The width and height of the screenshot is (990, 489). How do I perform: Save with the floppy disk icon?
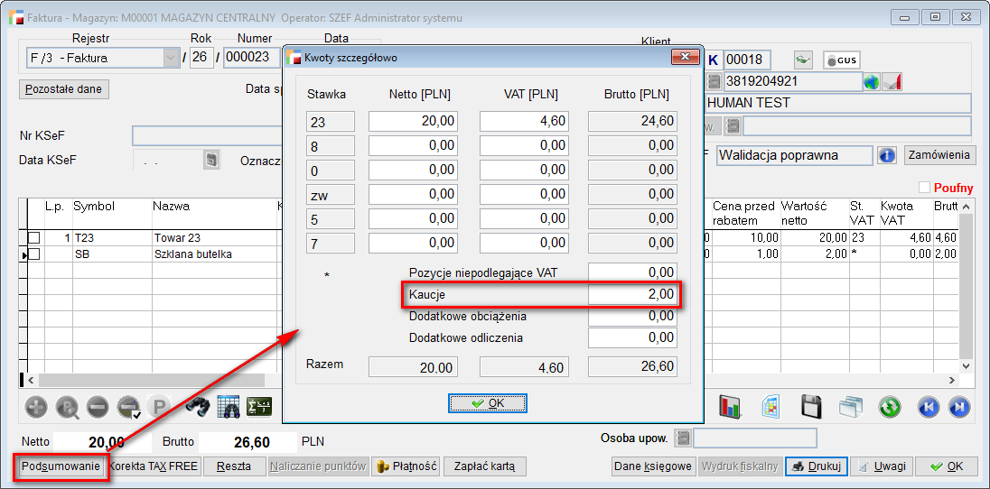(811, 407)
